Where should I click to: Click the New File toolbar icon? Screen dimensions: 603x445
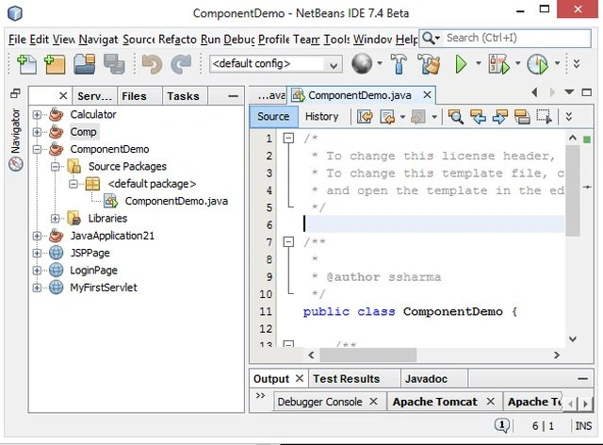click(x=27, y=64)
